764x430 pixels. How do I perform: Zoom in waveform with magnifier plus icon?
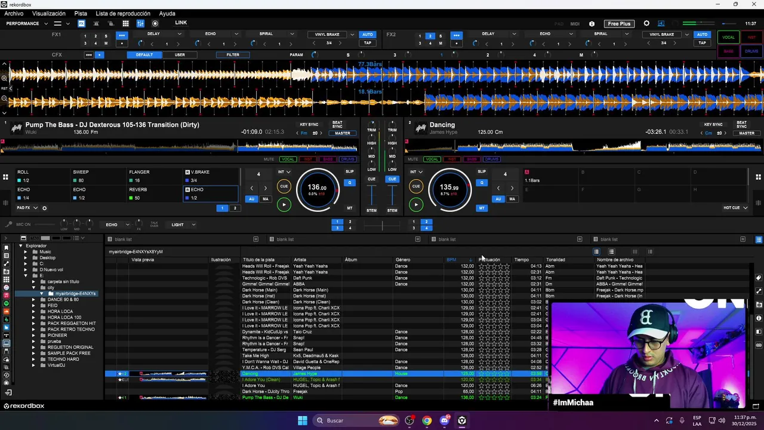pos(4,78)
